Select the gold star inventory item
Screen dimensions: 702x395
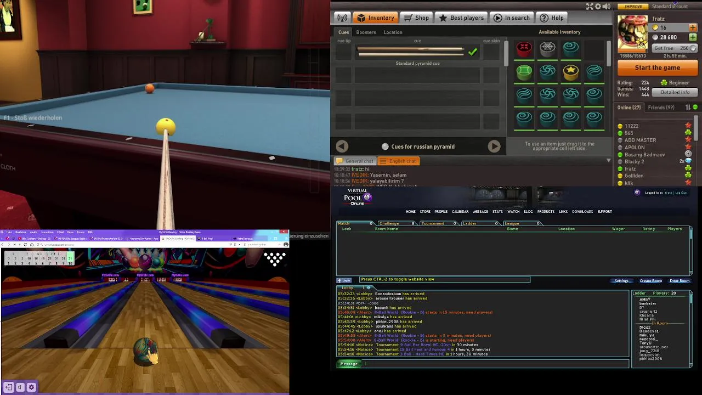coord(571,72)
